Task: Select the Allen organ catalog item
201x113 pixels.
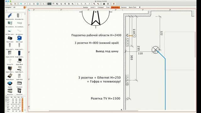Action: pyautogui.click(x=19, y=39)
